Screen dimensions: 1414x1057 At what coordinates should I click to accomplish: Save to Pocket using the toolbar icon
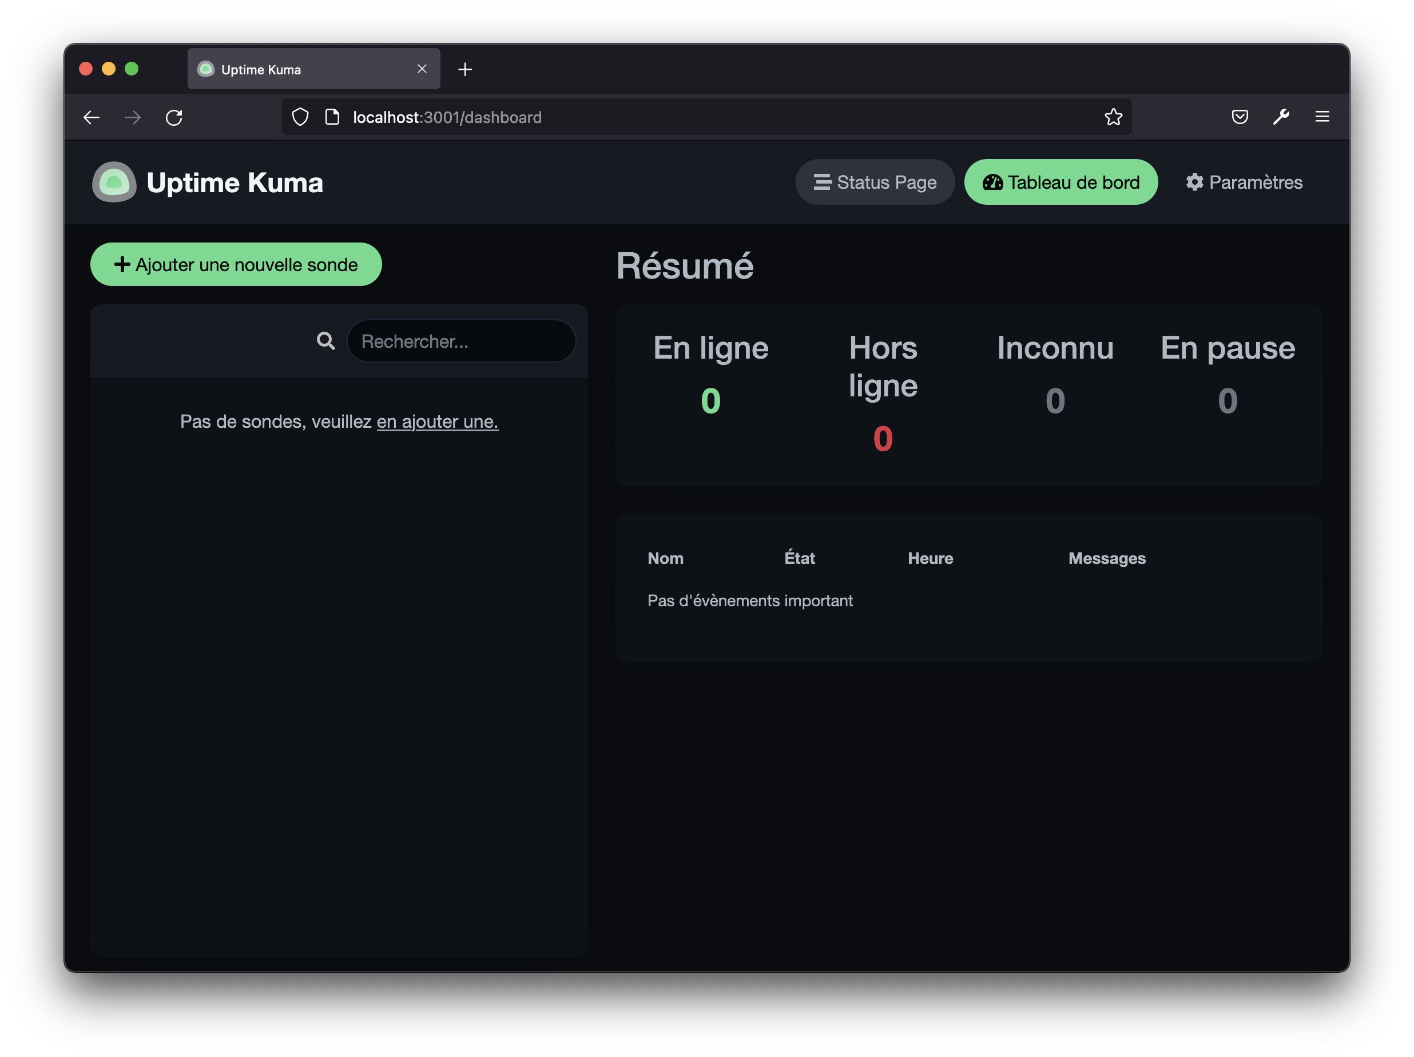(x=1240, y=117)
